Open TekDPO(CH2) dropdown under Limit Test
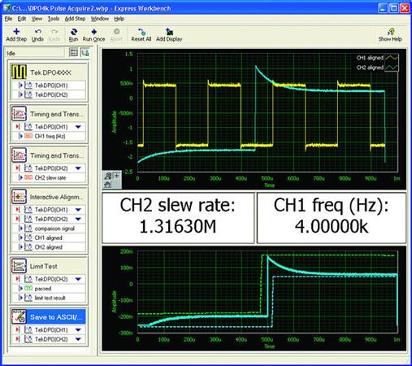The height and width of the screenshot is (366, 412). pyautogui.click(x=78, y=279)
